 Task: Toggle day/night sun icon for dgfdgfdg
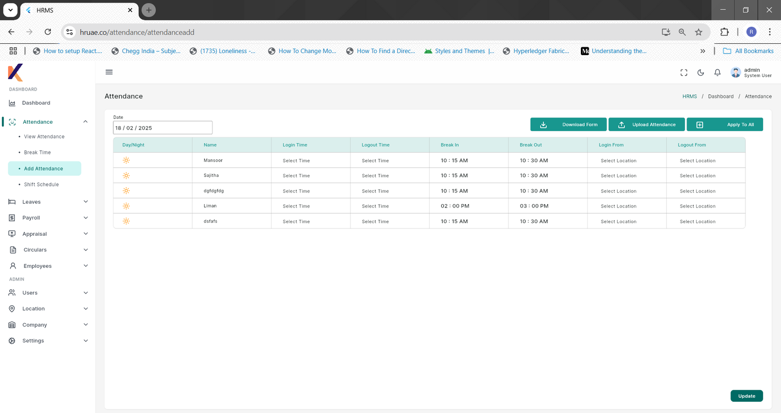tap(126, 191)
